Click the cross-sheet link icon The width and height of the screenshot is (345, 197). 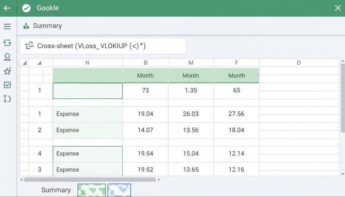tap(29, 46)
